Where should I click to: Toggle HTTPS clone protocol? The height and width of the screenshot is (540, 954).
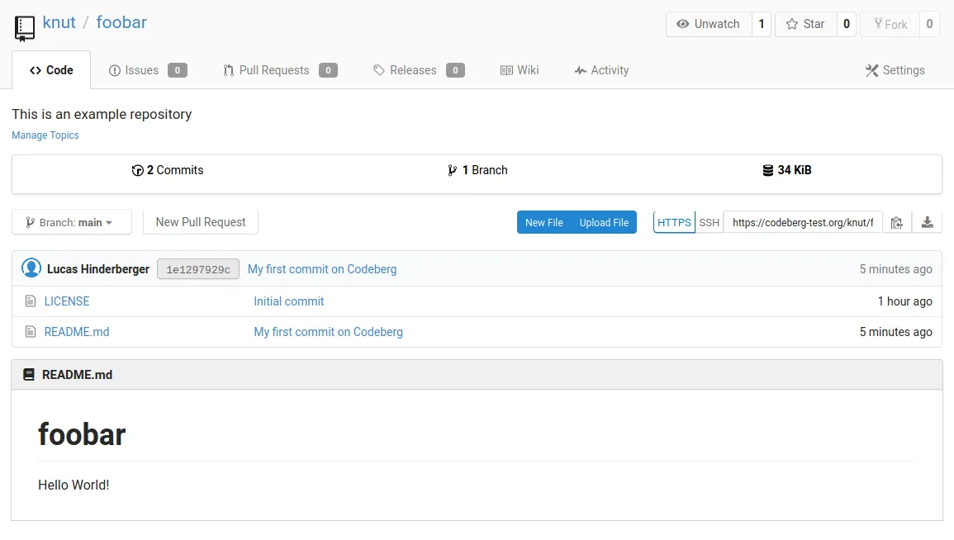673,221
